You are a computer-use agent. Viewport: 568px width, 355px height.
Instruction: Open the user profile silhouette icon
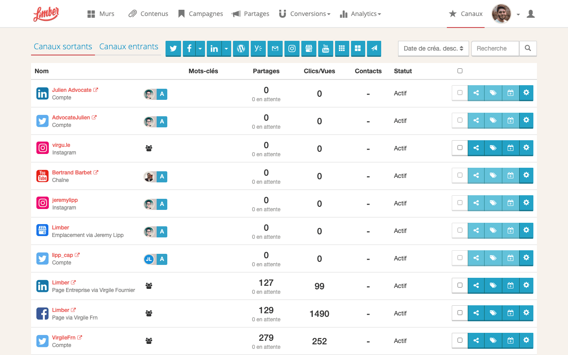pos(531,14)
